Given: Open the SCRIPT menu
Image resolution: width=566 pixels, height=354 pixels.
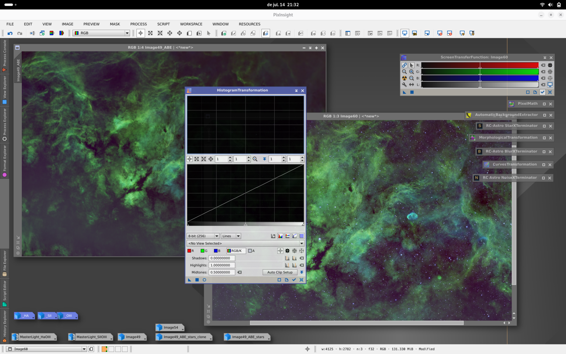Looking at the screenshot, I should pyautogui.click(x=164, y=24).
